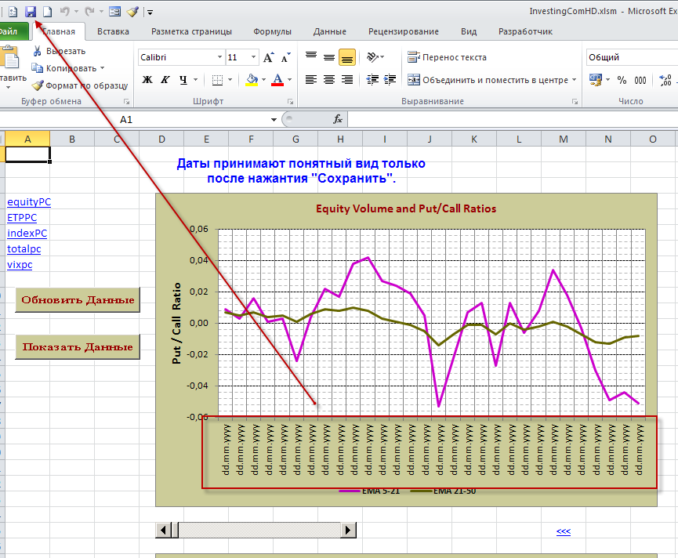Click the horizontal scrollbar left arrow below chart
The image size is (678, 558).
click(164, 531)
